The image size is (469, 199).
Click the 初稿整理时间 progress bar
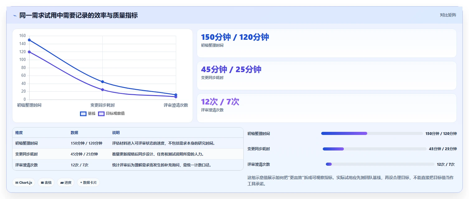(372, 133)
